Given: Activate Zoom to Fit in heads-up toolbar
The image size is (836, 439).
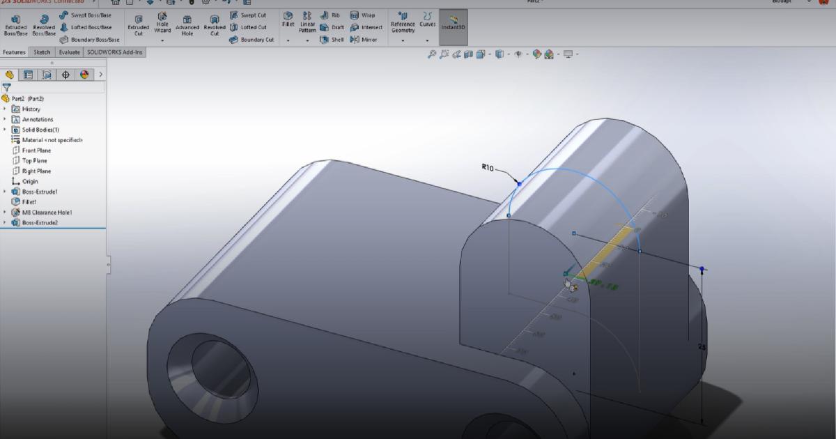Looking at the screenshot, I should click(433, 53).
